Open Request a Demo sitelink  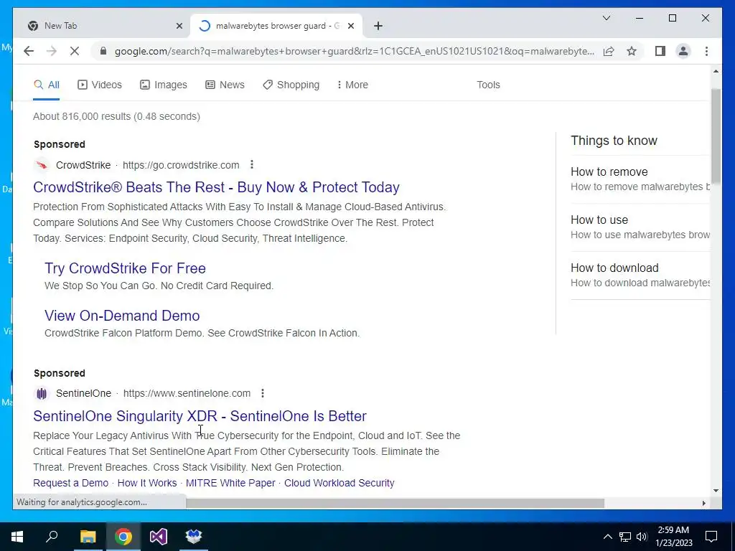pos(71,483)
